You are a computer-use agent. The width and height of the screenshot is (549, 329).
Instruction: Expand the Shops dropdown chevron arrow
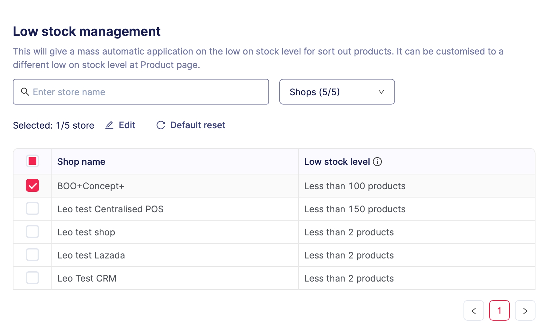[x=381, y=92]
